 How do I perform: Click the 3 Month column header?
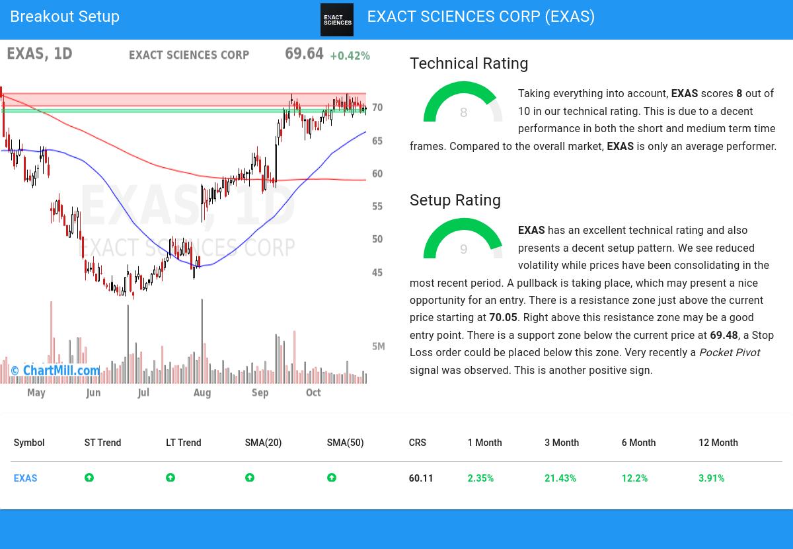coord(562,443)
